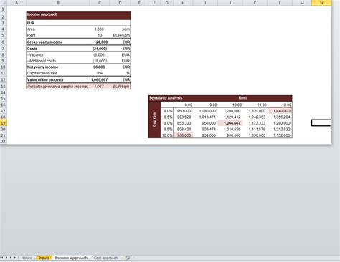
Task: Select Gross yearly income value 120,000
Action: click(x=100, y=42)
